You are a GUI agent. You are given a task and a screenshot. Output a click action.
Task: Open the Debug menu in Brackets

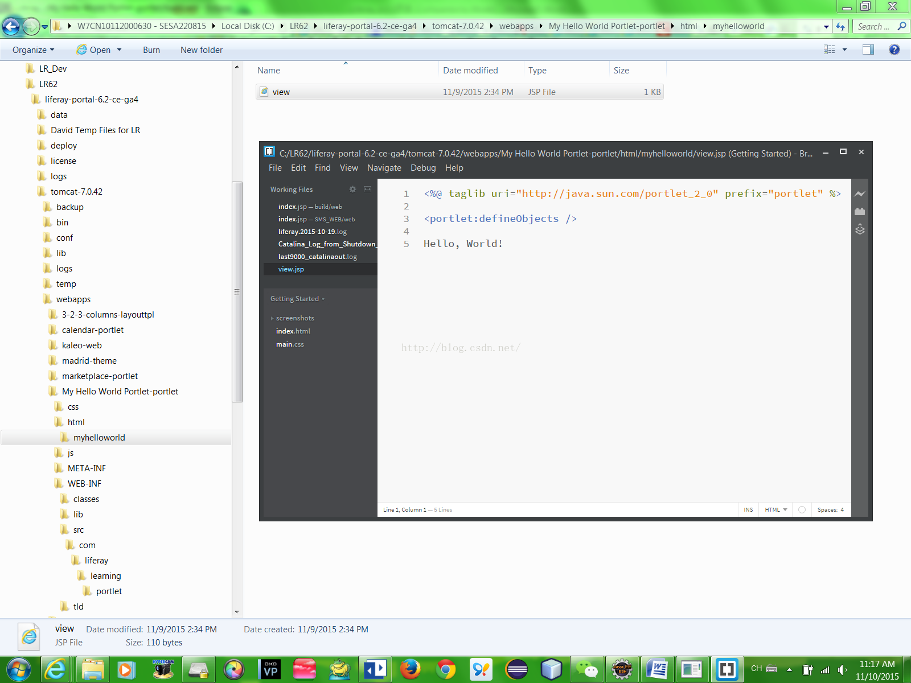point(423,168)
